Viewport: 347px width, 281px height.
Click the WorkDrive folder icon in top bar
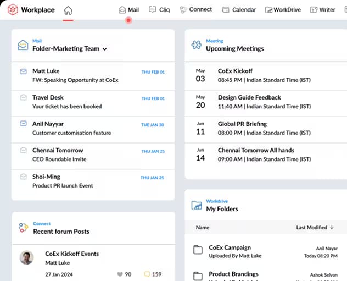[268, 10]
